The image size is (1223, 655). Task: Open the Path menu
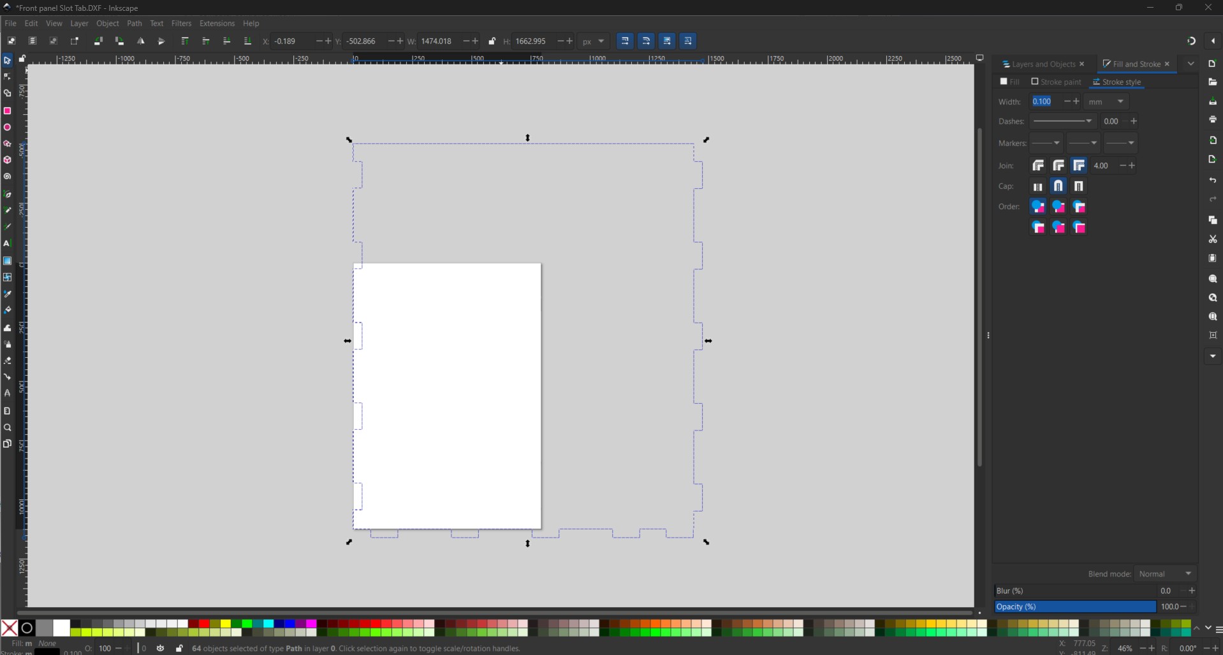coord(135,23)
